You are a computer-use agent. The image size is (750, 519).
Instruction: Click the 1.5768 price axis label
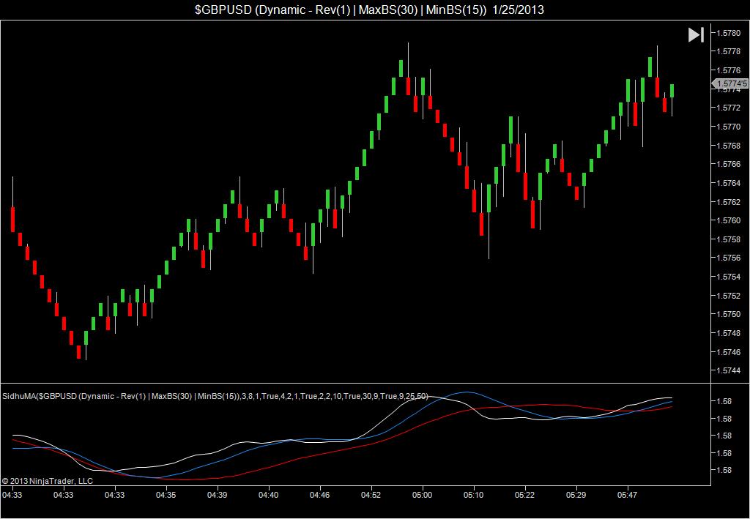point(729,145)
